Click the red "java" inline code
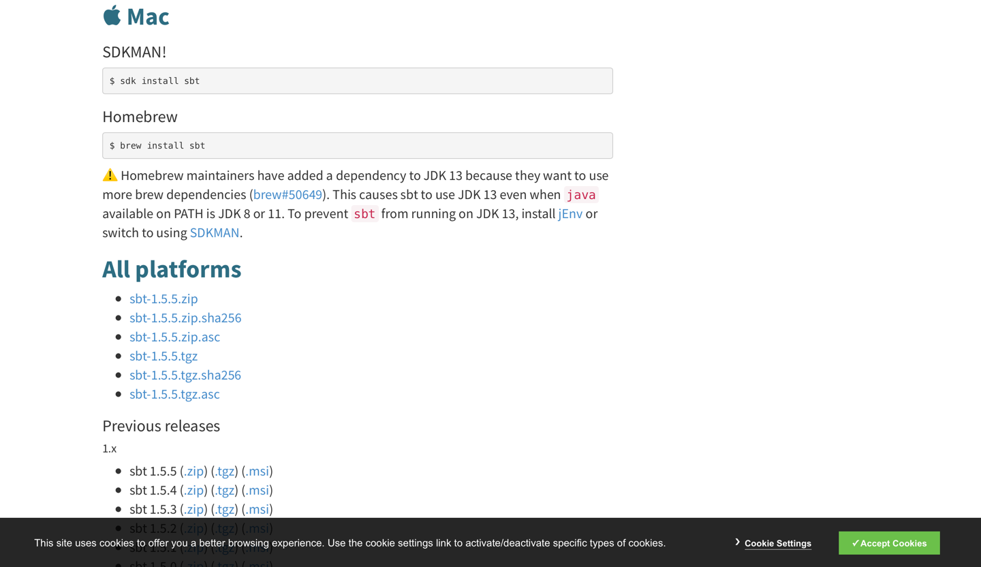The height and width of the screenshot is (567, 981). [581, 195]
